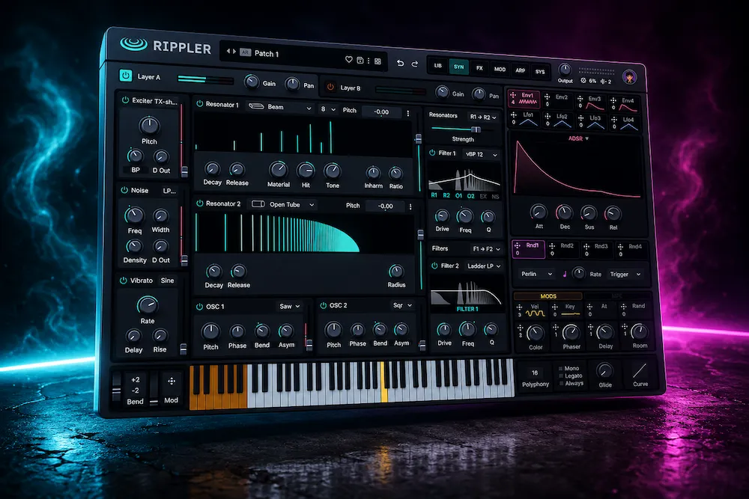Click the Color macro assign handle
This screenshot has width=749, height=499.
[x=521, y=328]
